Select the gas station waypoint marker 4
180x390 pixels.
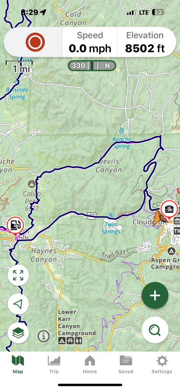15,226
